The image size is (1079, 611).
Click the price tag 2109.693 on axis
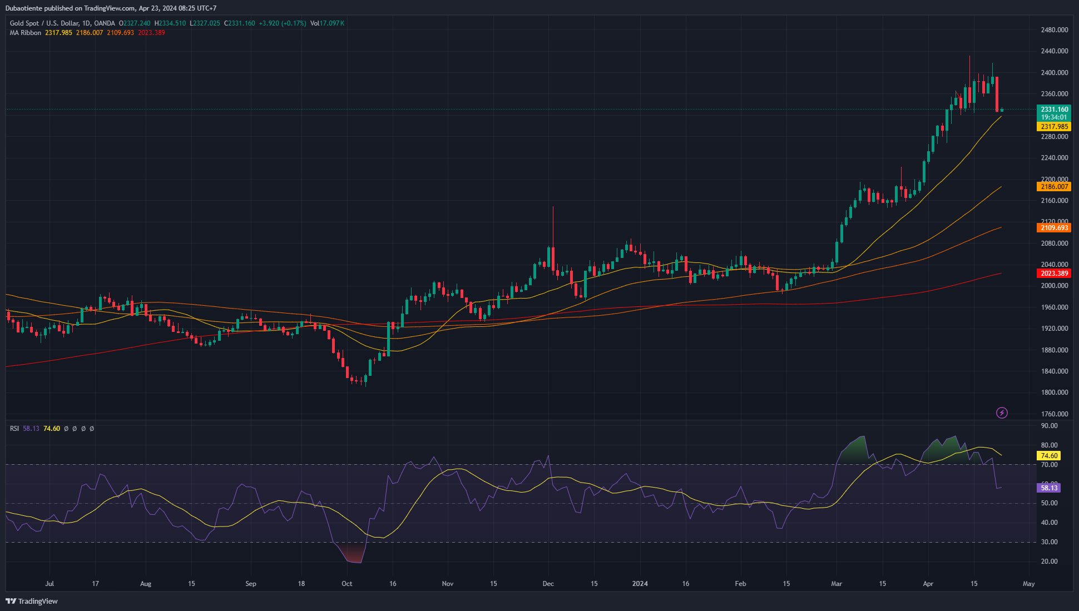click(1054, 228)
